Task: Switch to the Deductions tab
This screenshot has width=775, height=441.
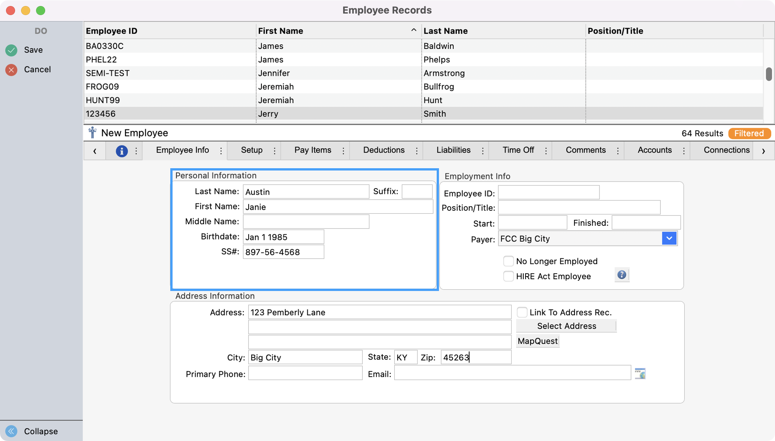Action: tap(384, 150)
